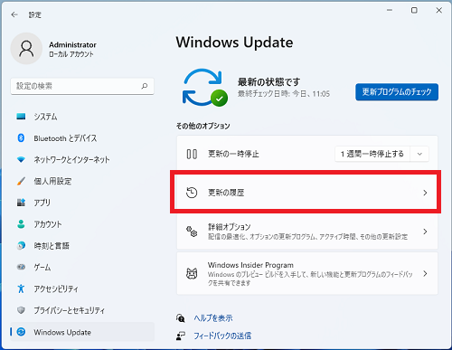452x350 pixels.
Task: Maximize the 設定 window
Action: point(414,10)
